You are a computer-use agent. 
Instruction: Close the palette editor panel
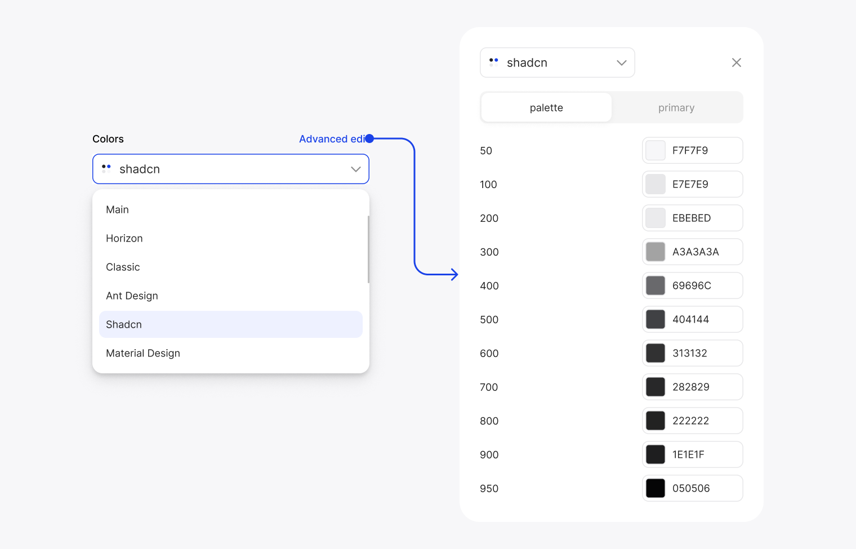coord(736,63)
